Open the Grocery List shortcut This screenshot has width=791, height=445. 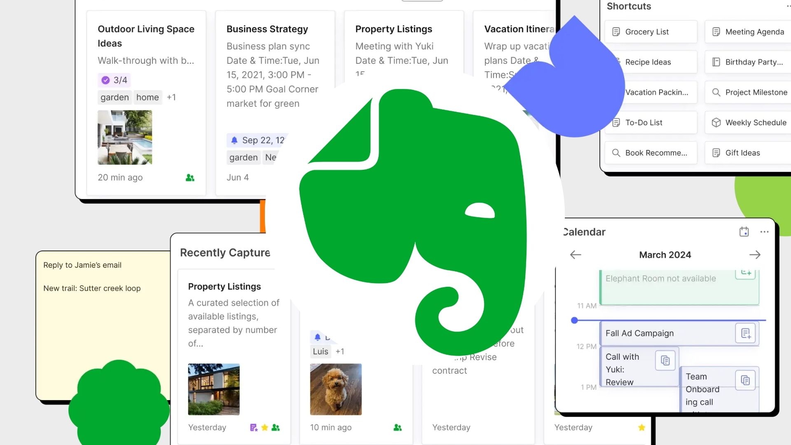coord(651,32)
